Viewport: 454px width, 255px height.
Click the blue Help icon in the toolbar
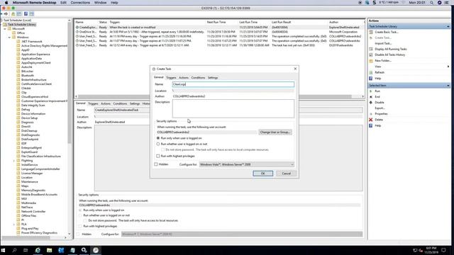(26, 14)
